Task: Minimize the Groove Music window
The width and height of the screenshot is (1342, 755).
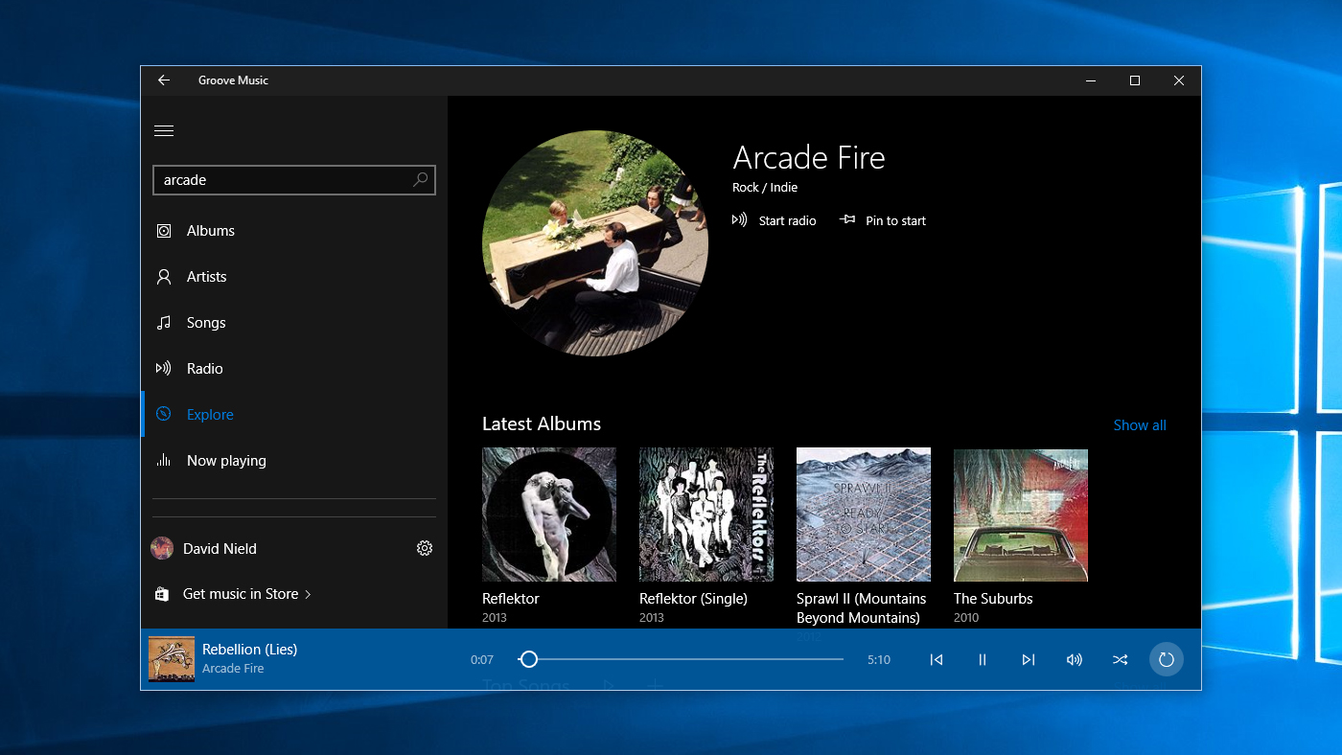Action: (x=1091, y=80)
